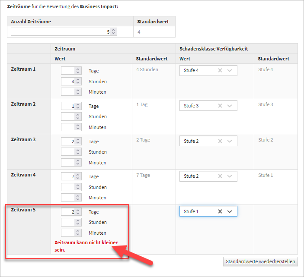Click the Anzahl Zeiträume spinner arrows
This screenshot has width=304, height=277.
[113, 31]
